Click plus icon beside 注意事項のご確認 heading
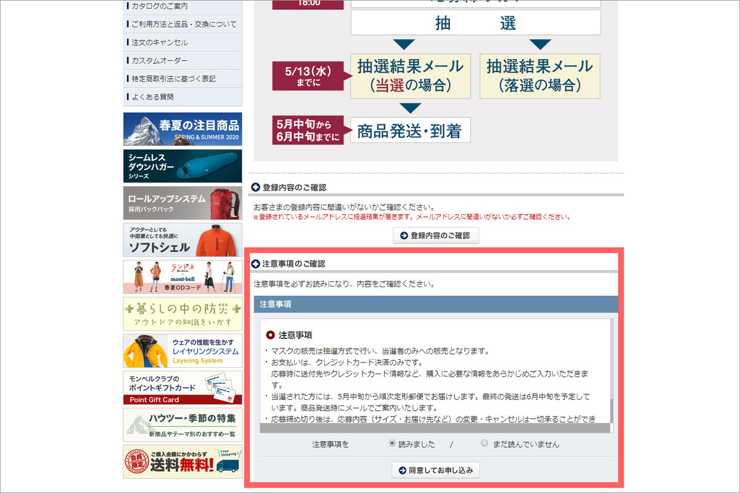 click(255, 264)
